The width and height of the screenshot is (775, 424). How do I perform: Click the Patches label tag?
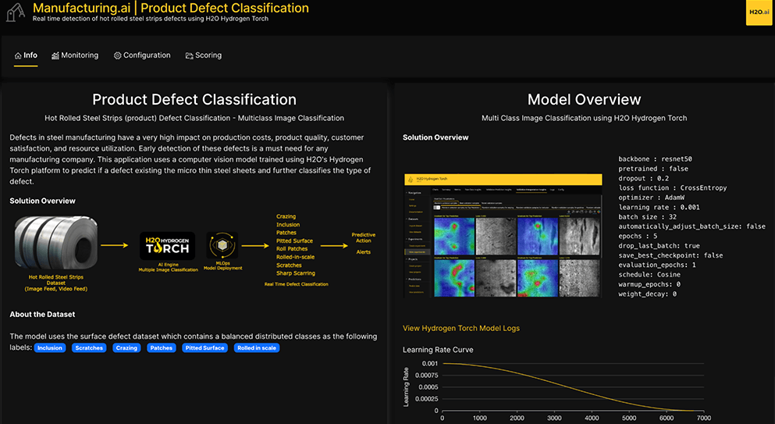pyautogui.click(x=161, y=347)
